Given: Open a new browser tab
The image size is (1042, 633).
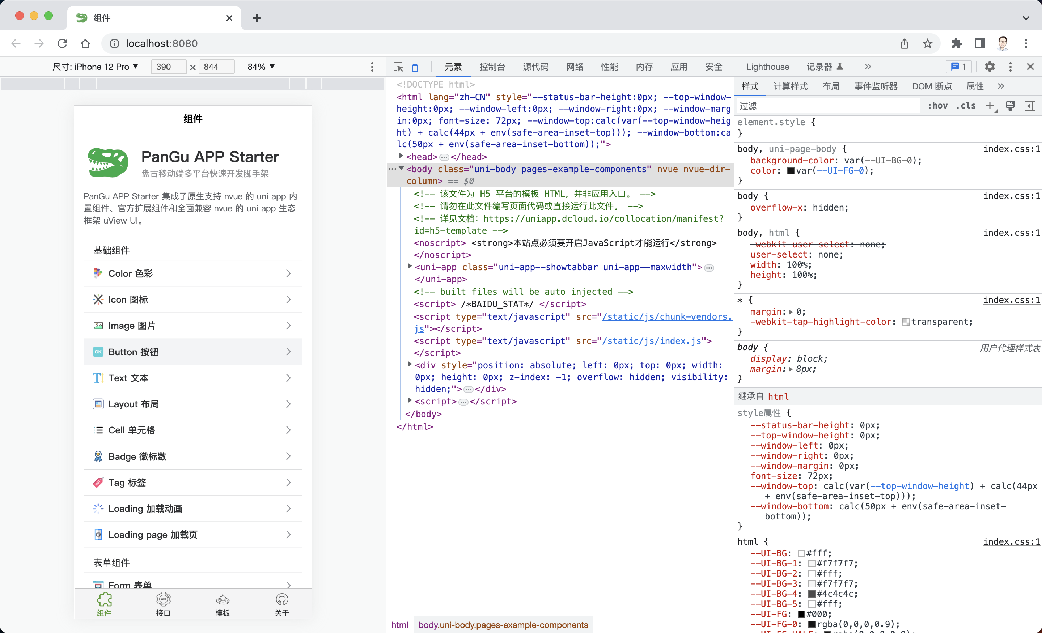Looking at the screenshot, I should click(257, 18).
